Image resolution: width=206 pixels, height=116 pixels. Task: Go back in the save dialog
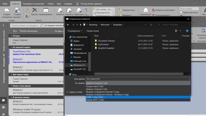pyautogui.click(x=68, y=25)
